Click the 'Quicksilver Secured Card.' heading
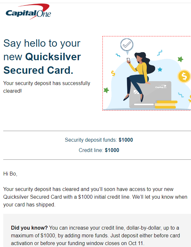191x247 pixels. point(42,63)
